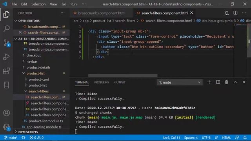Viewport: 251px width, 141px height.
Task: Open the Run and Debug view
Action: (x=6, y=57)
